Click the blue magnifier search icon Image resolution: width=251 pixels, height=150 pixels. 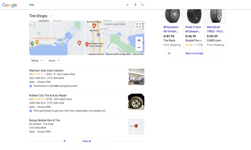[142, 5]
